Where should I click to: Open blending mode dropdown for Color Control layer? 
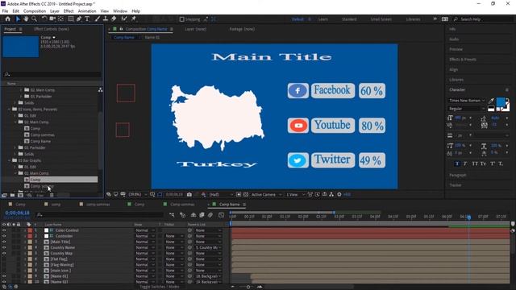[x=145, y=230]
